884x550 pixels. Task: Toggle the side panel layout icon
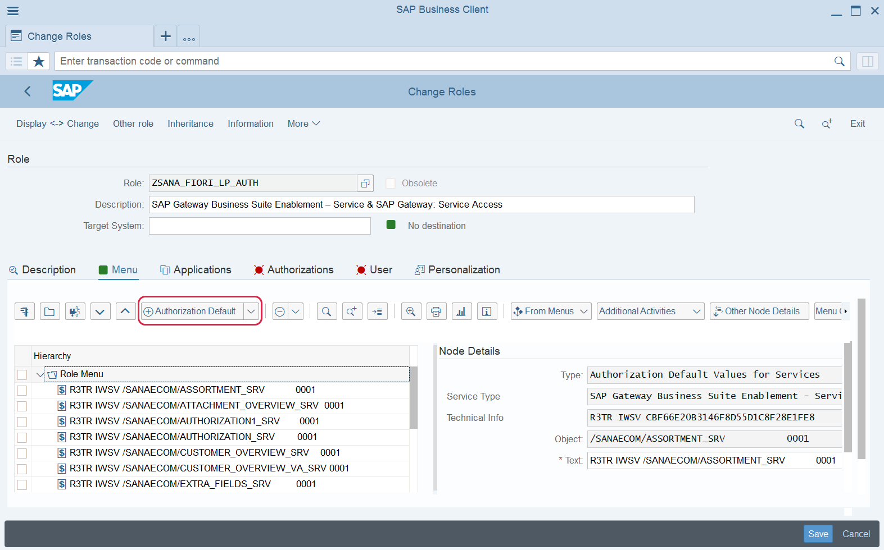(868, 61)
